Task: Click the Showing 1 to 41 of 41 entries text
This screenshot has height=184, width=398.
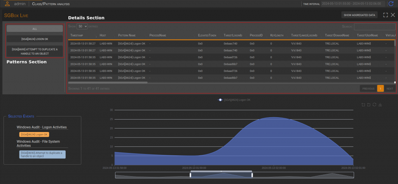Action: pyautogui.click(x=89, y=89)
